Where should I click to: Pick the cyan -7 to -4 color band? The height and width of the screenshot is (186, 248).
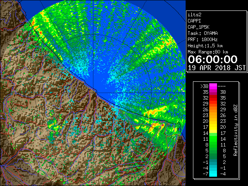tap(213, 174)
